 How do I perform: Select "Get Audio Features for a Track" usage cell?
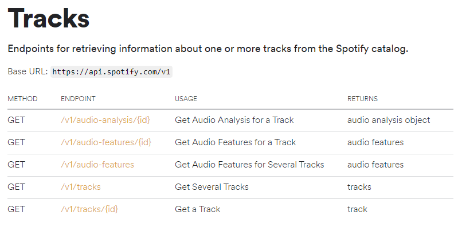(x=235, y=142)
